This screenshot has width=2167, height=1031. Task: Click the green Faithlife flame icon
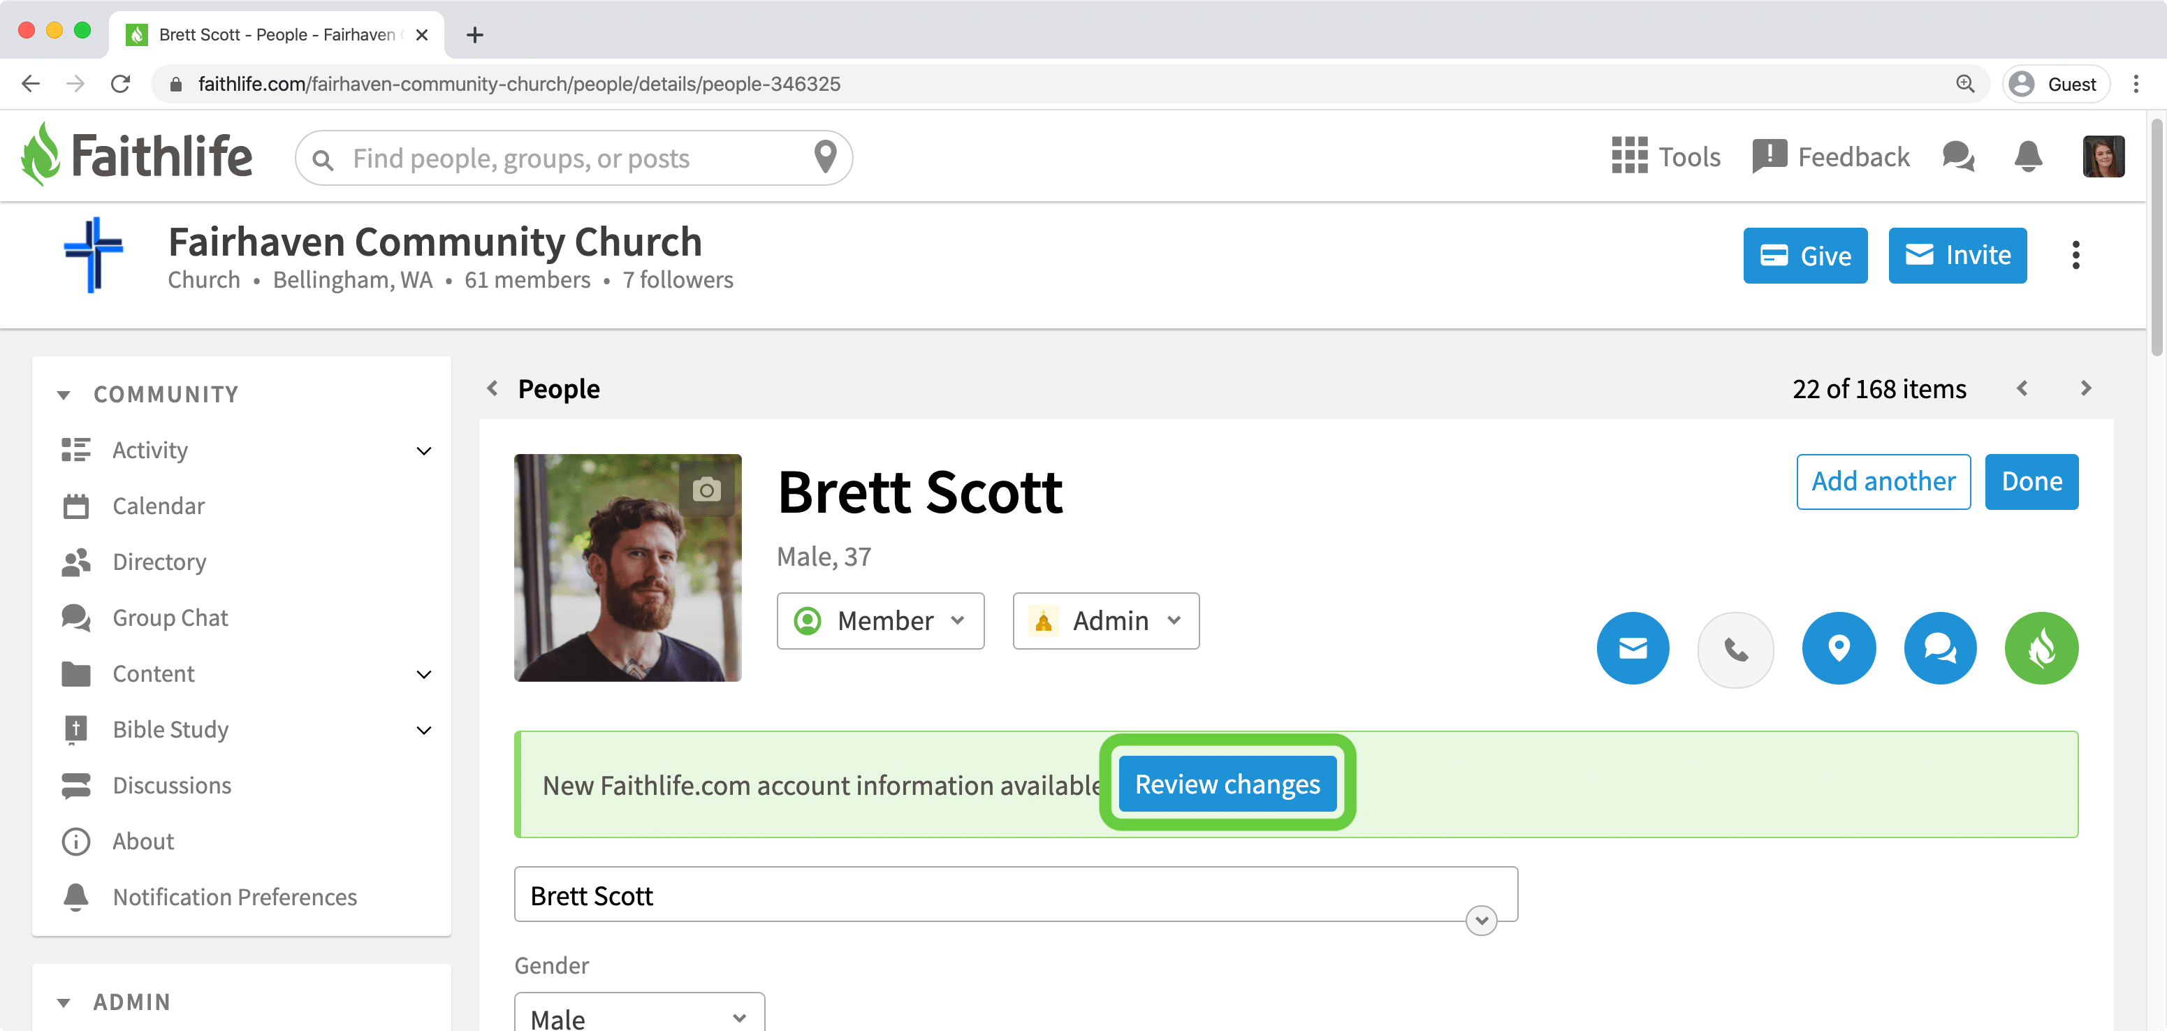tap(2042, 648)
